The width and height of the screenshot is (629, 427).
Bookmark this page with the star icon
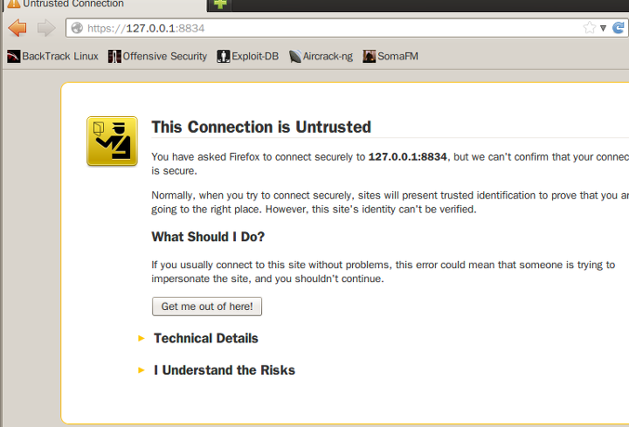[590, 28]
